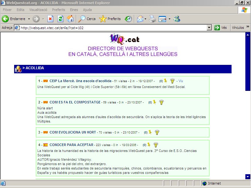The image size is (251, 188).
Task: Click the WQ.cat logo
Action: pyautogui.click(x=125, y=39)
